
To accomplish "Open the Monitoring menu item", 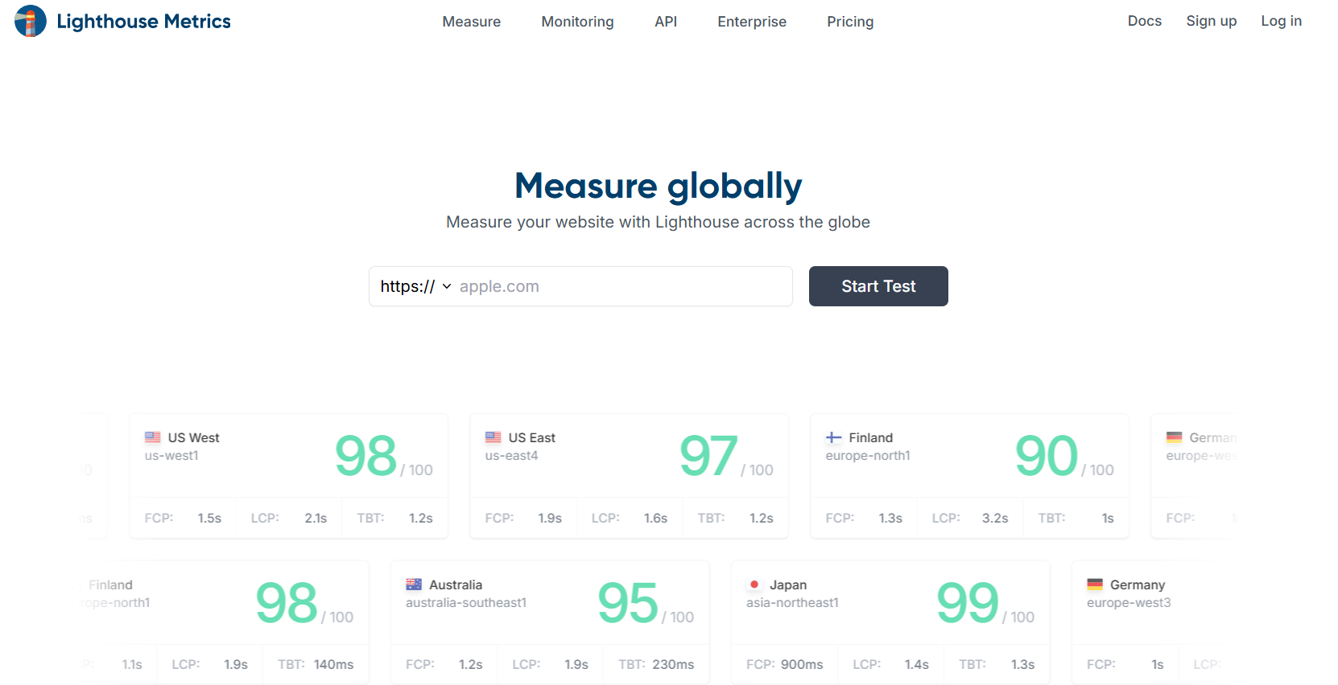I will pos(577,22).
